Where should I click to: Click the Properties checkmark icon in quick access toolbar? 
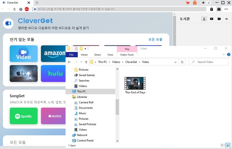coord(76,49)
